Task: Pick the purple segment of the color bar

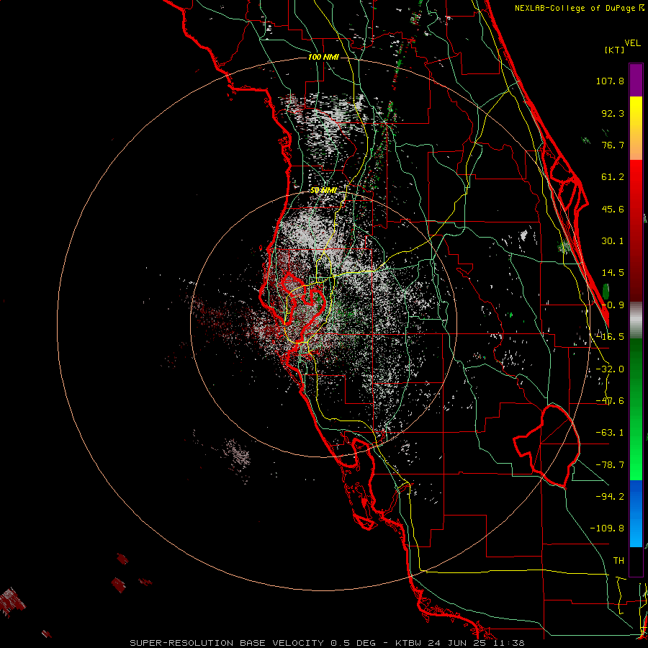Action: pyautogui.click(x=636, y=80)
